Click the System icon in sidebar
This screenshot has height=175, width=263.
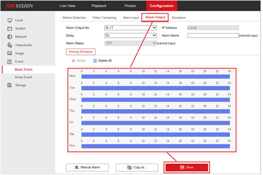pos(10,28)
